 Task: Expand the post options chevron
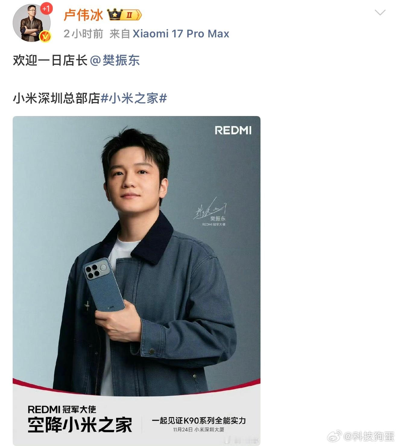point(380,12)
